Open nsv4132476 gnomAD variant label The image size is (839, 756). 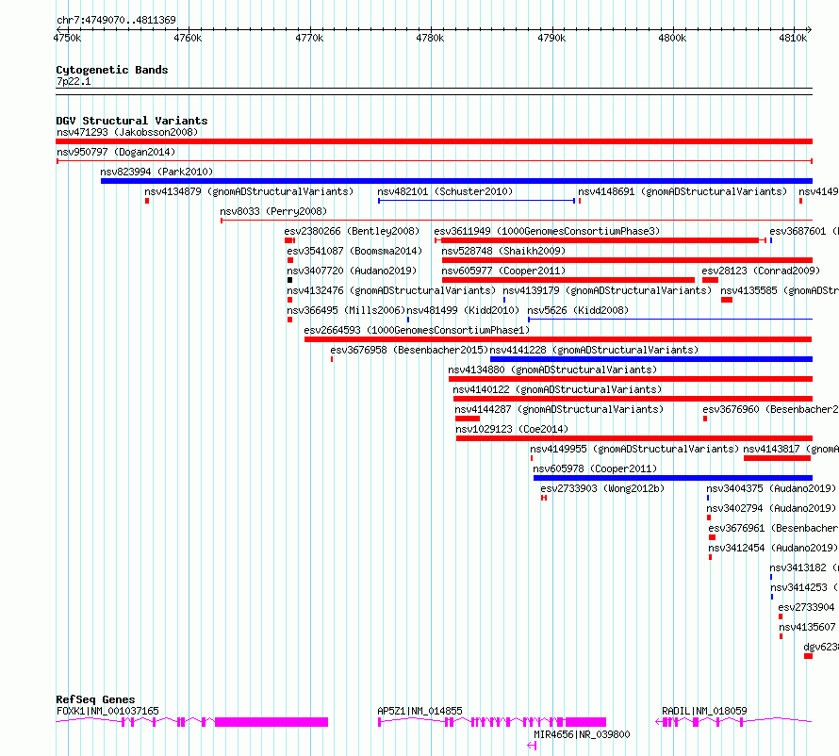pyautogui.click(x=391, y=290)
